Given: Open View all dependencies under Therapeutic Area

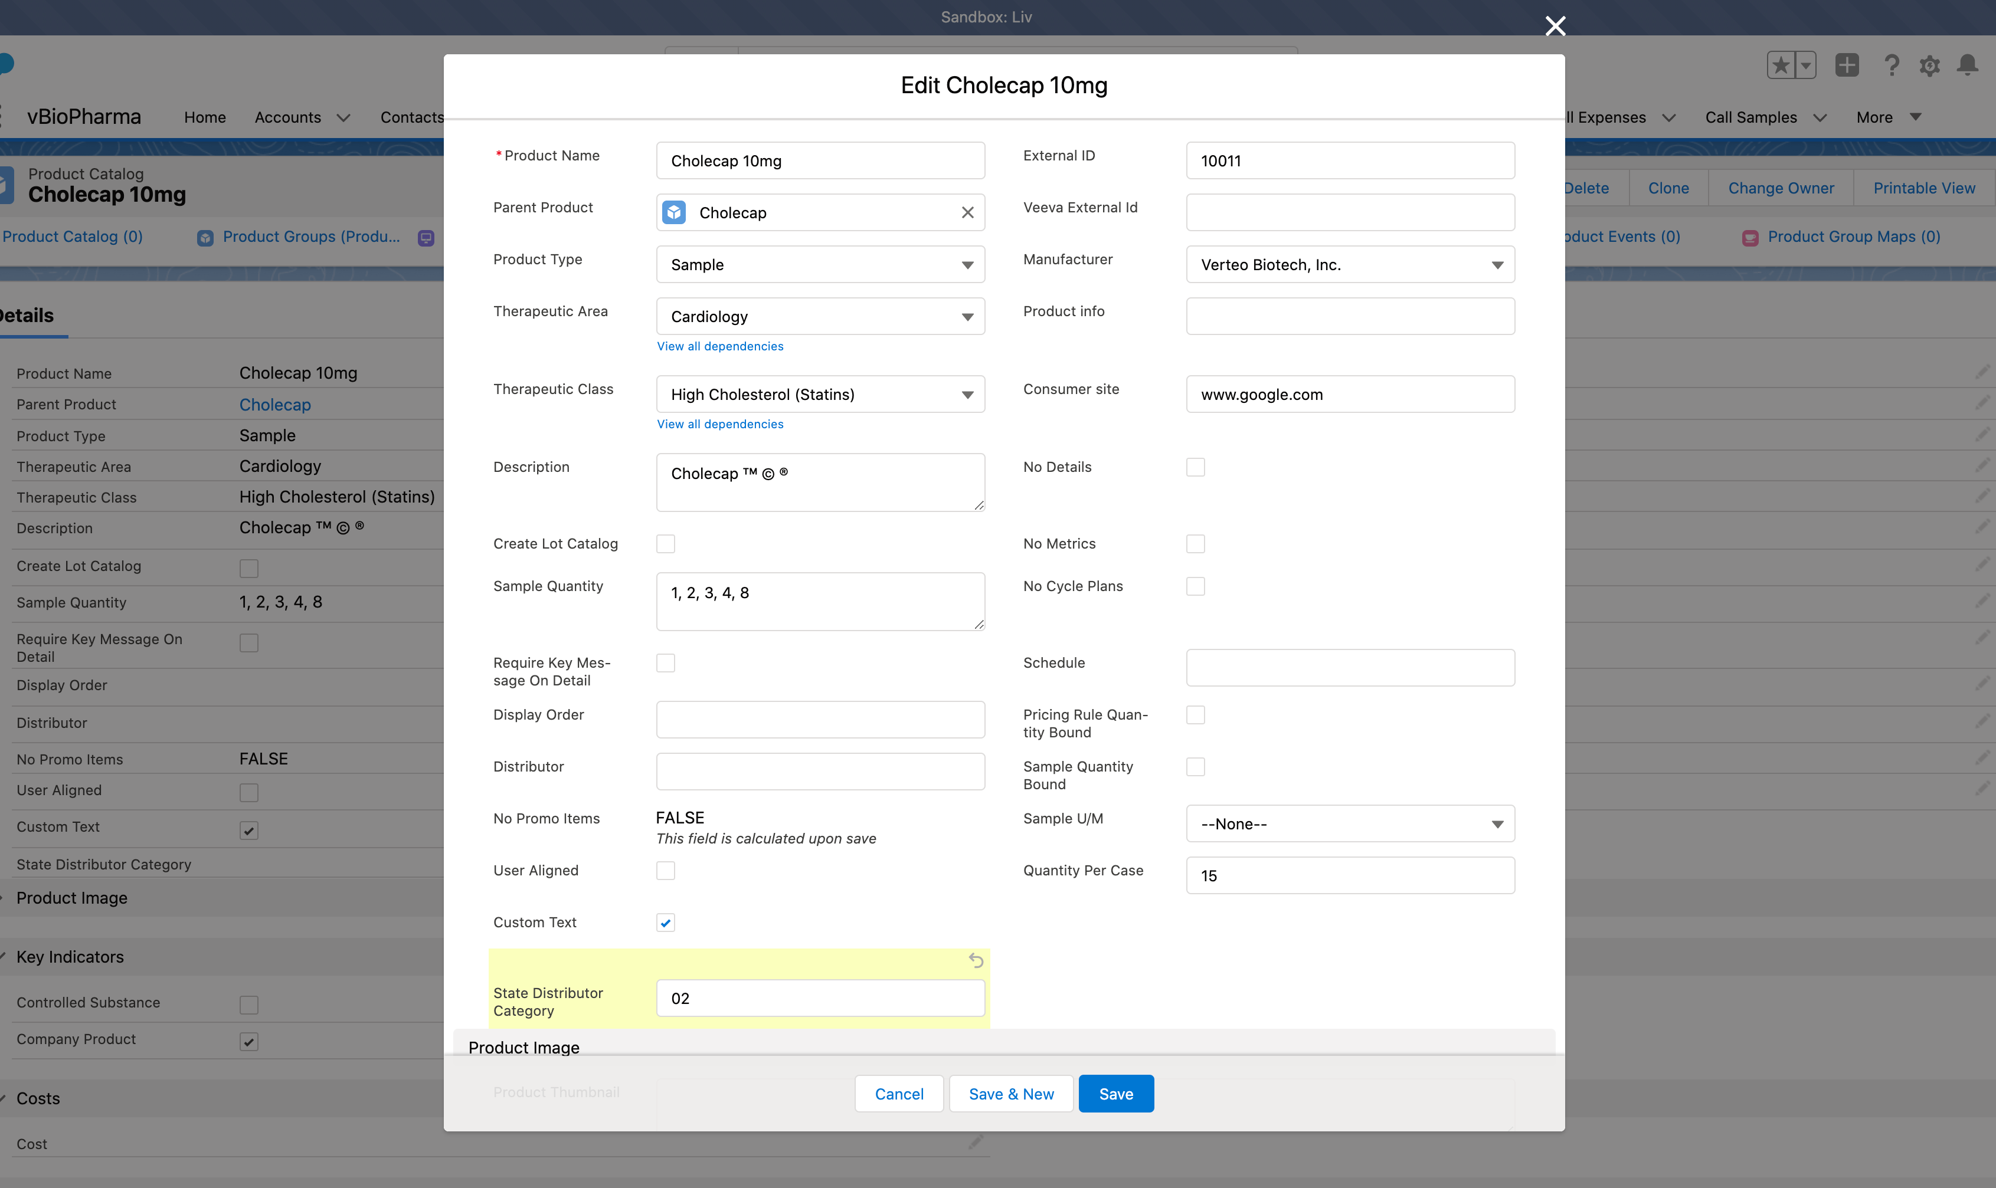Looking at the screenshot, I should pos(719,346).
